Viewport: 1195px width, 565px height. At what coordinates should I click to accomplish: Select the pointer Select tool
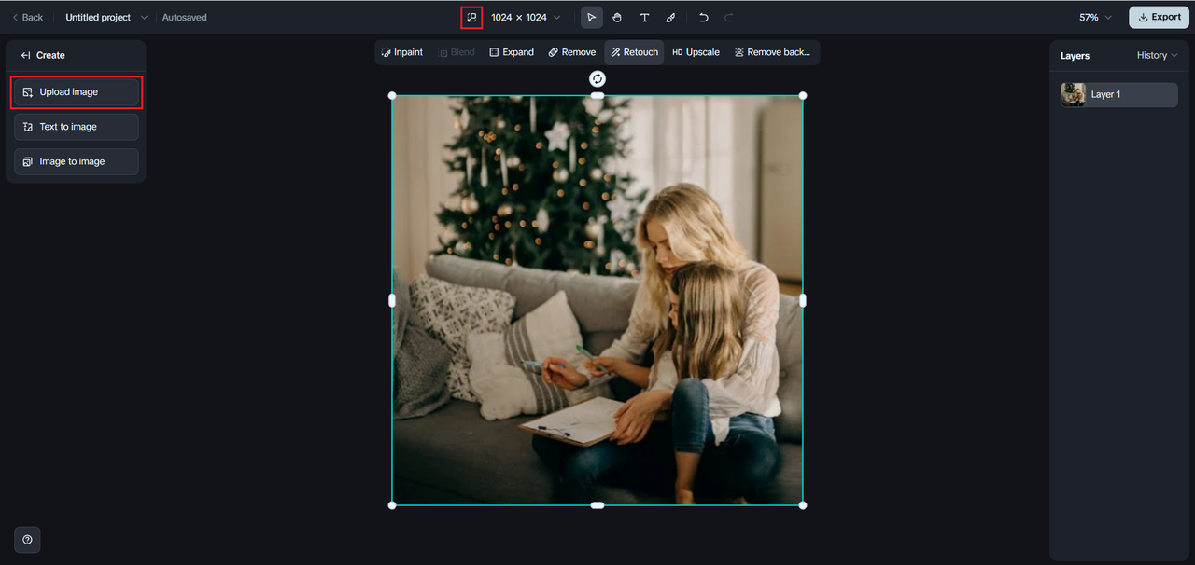tap(591, 17)
